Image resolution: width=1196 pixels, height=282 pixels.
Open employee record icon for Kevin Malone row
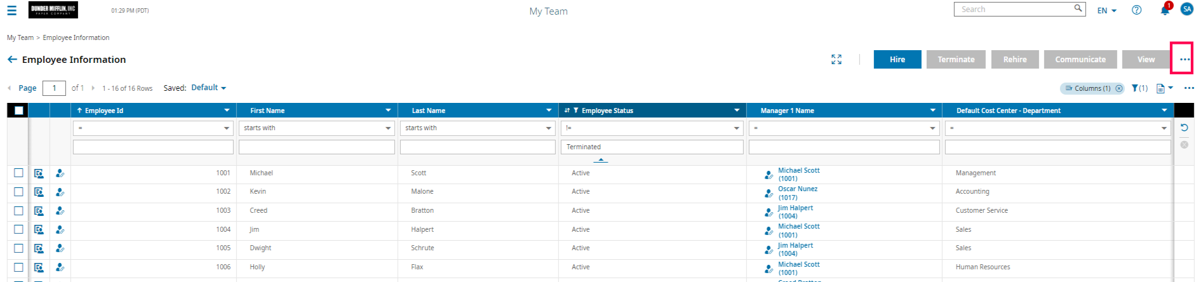(x=39, y=192)
